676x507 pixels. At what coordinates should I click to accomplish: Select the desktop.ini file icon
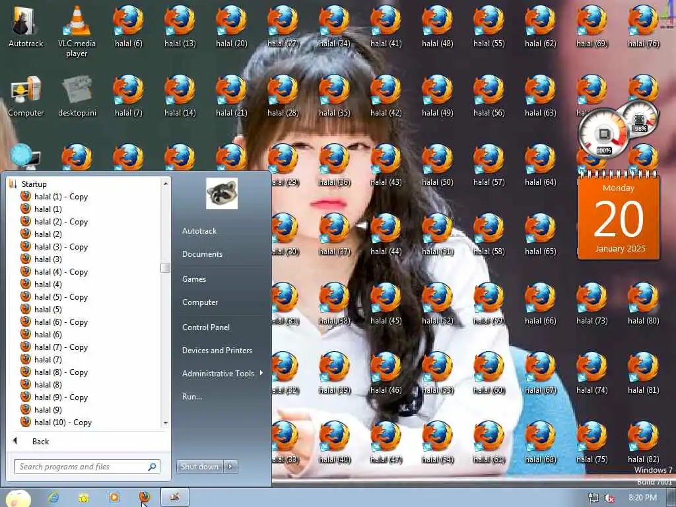pyautogui.click(x=77, y=96)
